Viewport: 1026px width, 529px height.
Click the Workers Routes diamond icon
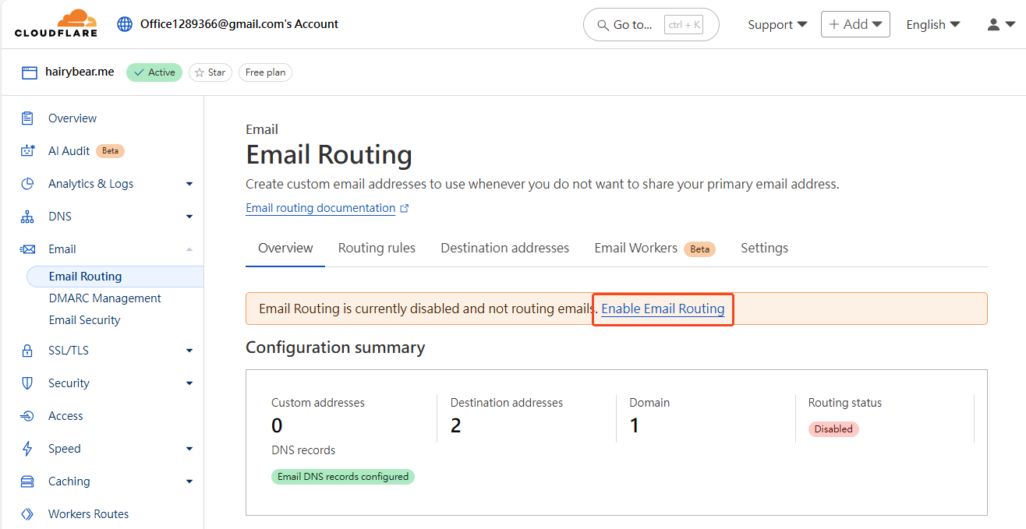pyautogui.click(x=27, y=514)
